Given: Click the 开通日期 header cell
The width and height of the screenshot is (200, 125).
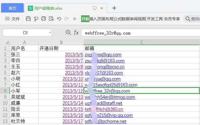Looking at the screenshot, I should [61, 48].
